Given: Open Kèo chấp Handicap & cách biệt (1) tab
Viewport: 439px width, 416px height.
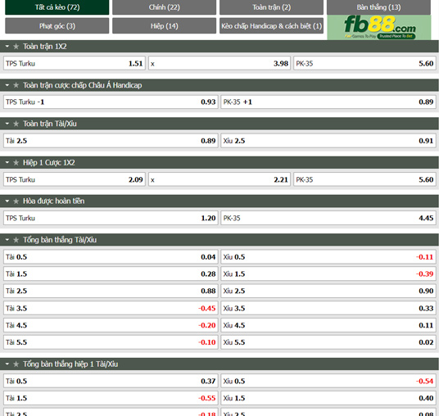Looking at the screenshot, I should [272, 26].
